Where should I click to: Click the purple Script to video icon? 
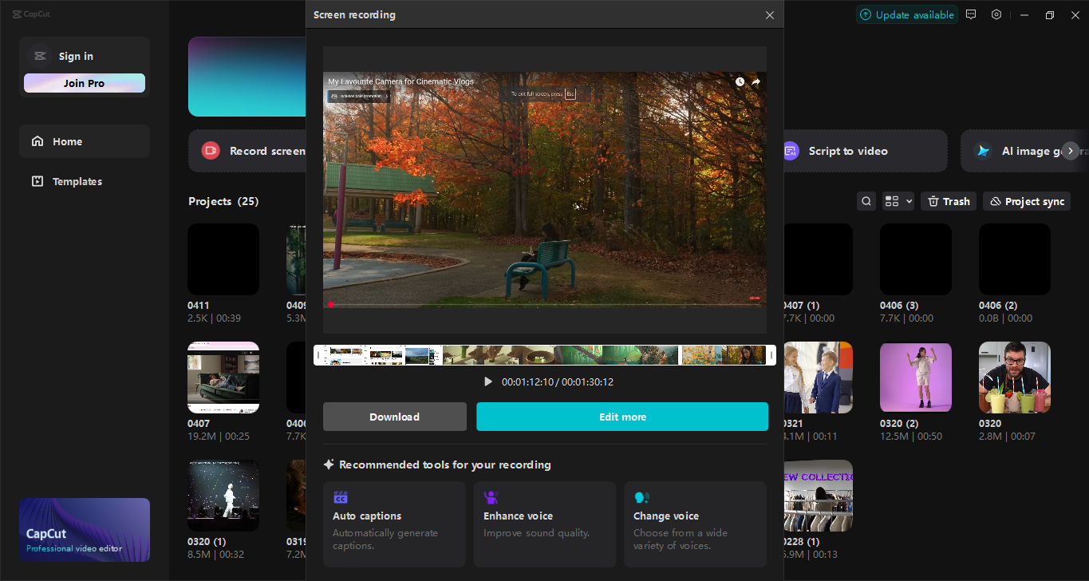coord(790,151)
